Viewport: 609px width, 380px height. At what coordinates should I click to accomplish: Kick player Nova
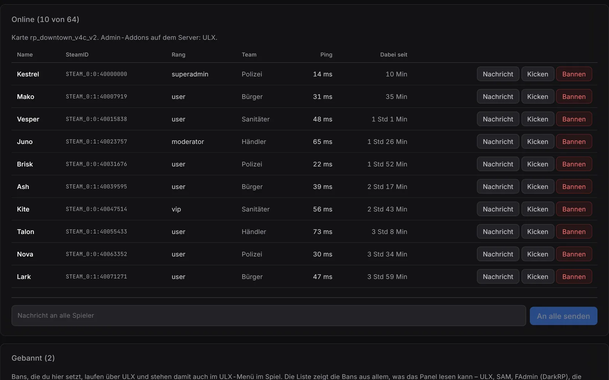[x=537, y=254]
